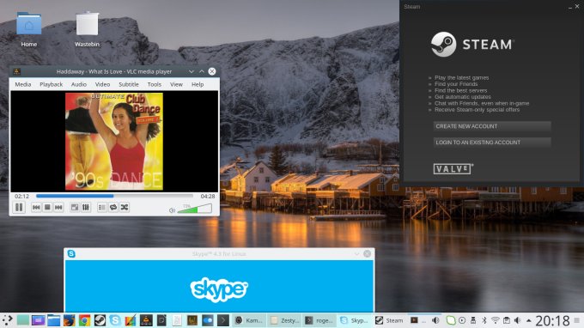
Task: Toggle loop mode in VLC
Action: [x=113, y=208]
